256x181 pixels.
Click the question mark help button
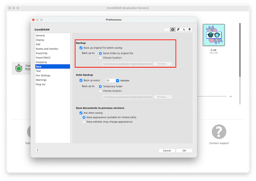tap(37, 151)
